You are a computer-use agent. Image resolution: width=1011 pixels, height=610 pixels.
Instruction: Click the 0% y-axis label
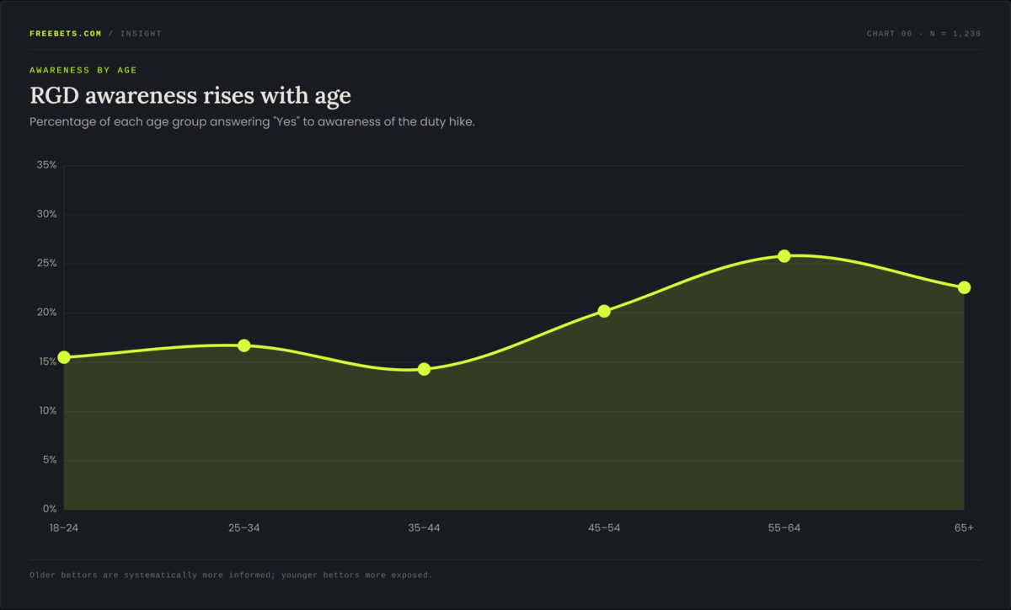tap(50, 509)
